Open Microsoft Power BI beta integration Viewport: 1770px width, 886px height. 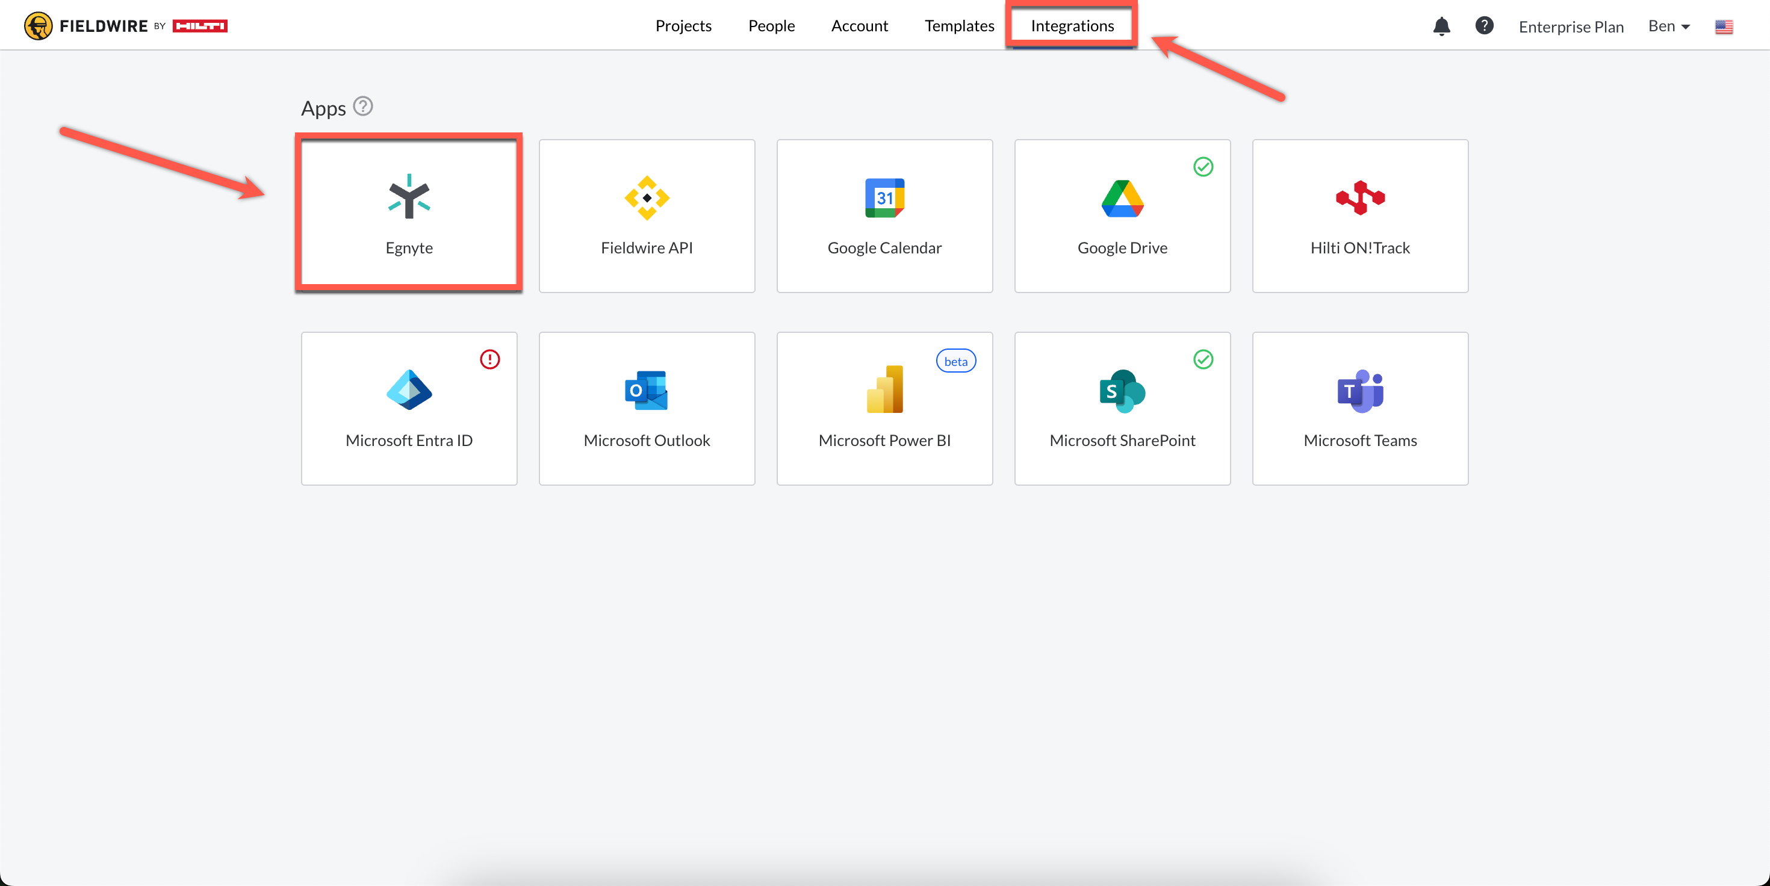884,409
